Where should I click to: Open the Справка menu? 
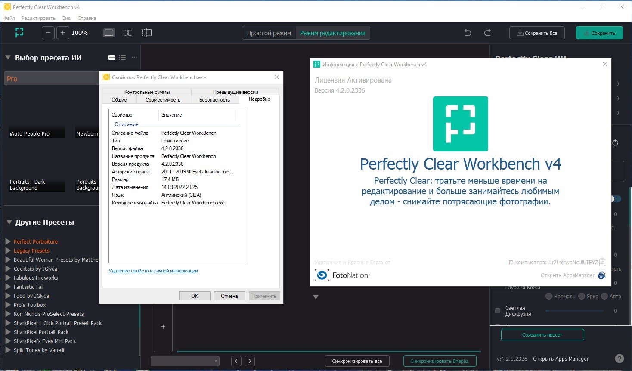tap(87, 18)
